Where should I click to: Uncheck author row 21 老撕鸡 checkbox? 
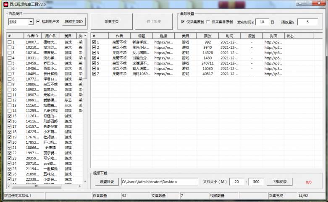pos(9,148)
